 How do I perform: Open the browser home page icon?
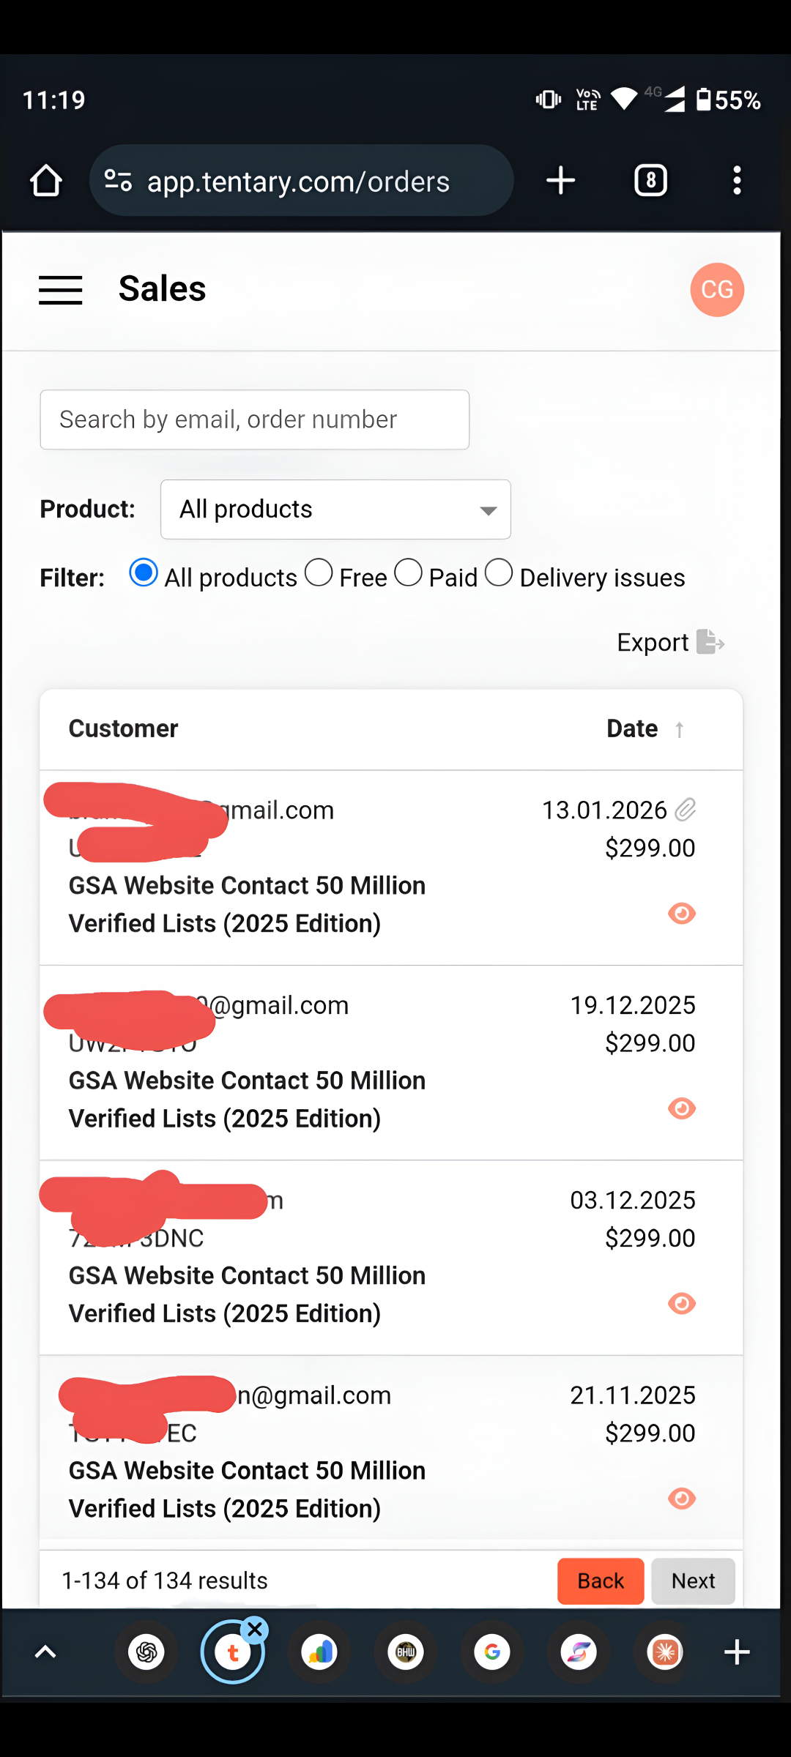click(x=45, y=181)
